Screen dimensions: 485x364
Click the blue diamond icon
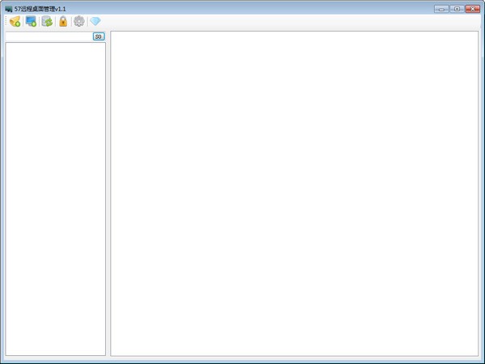tap(95, 21)
